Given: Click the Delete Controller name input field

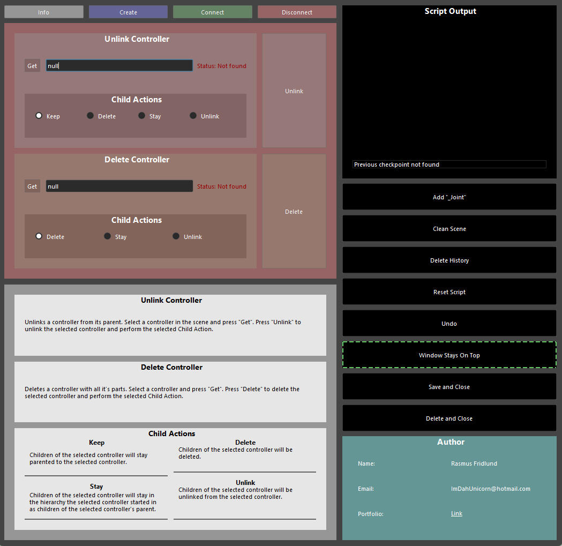Looking at the screenshot, I should [119, 186].
